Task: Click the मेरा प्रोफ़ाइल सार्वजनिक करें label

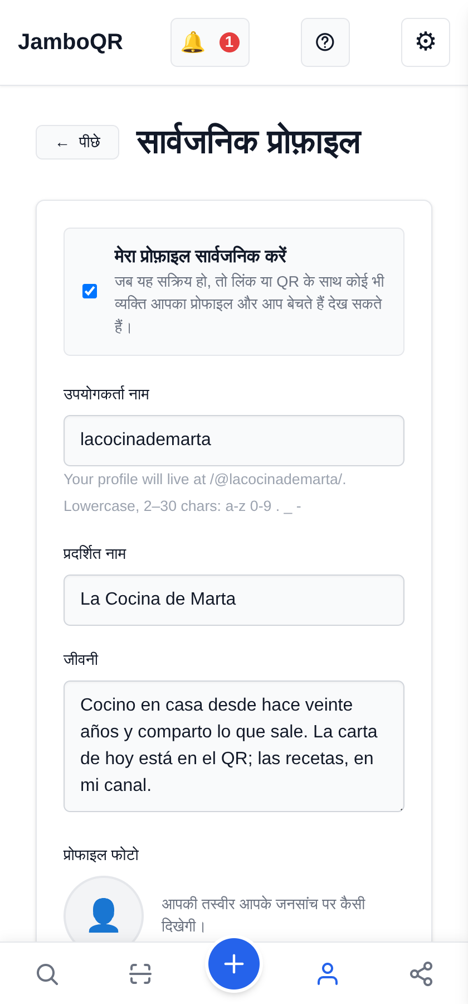Action: pos(200,256)
